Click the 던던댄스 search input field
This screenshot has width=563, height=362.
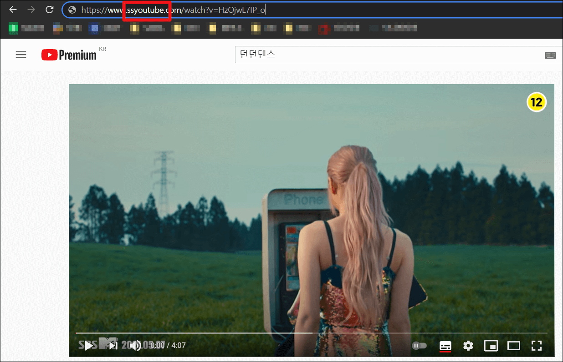pos(319,55)
